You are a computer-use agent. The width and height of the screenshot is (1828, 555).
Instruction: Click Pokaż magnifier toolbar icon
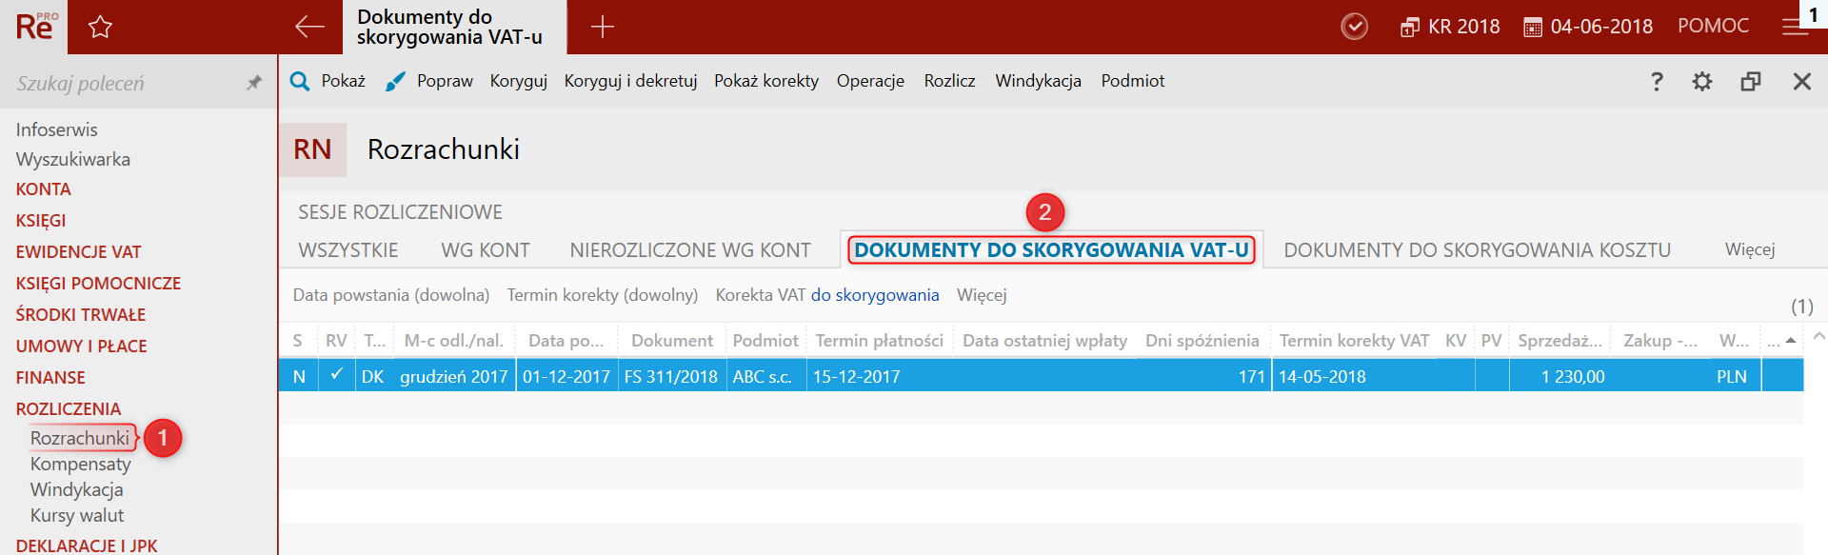tap(300, 81)
